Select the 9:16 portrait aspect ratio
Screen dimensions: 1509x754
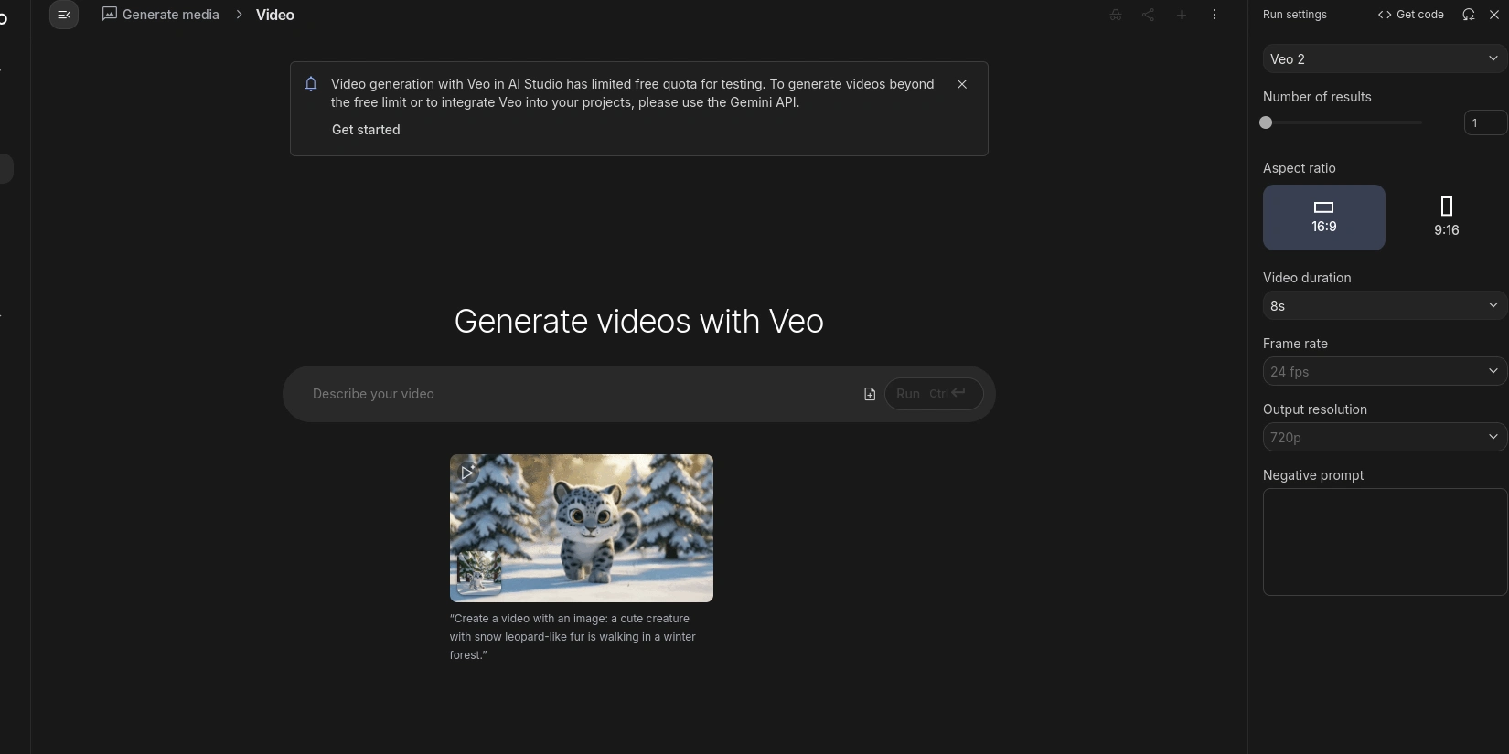tap(1446, 218)
